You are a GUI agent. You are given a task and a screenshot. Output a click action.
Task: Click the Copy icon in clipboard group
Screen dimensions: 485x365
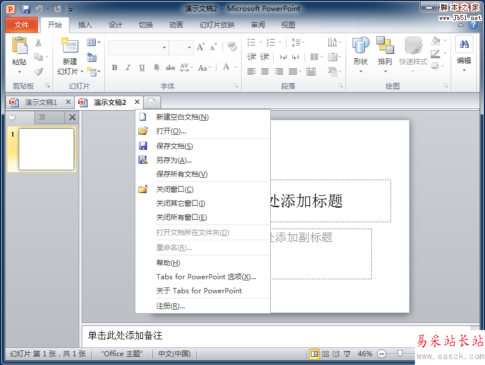click(x=39, y=57)
